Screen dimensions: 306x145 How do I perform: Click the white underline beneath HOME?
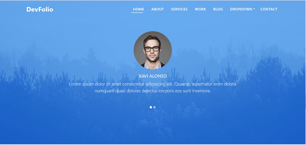pos(137,13)
